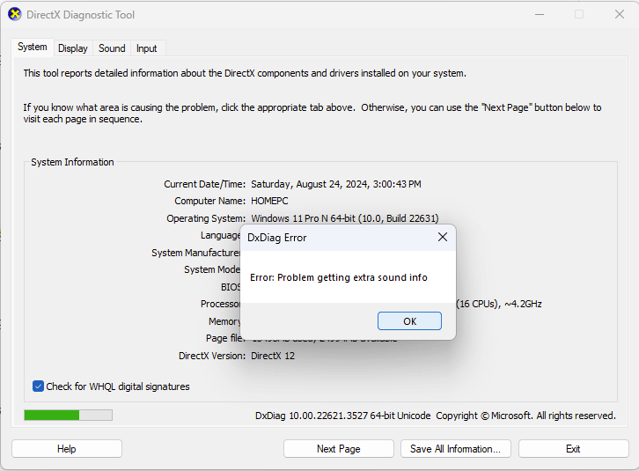Click the green loading progress bar
Image resolution: width=639 pixels, height=471 pixels.
point(68,416)
